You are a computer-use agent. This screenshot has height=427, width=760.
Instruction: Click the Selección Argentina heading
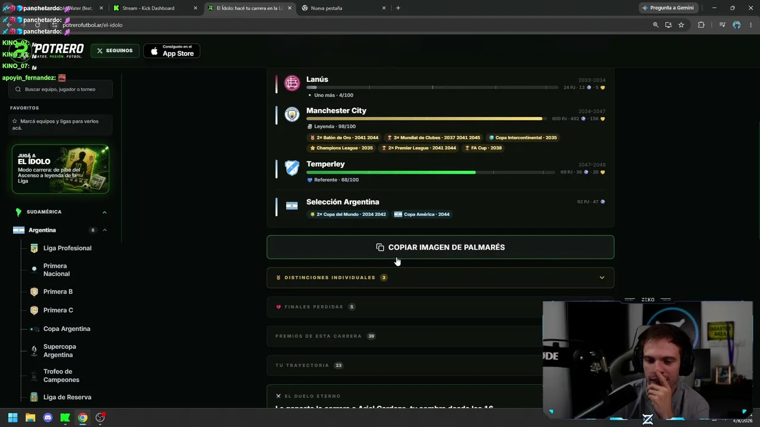click(x=343, y=202)
